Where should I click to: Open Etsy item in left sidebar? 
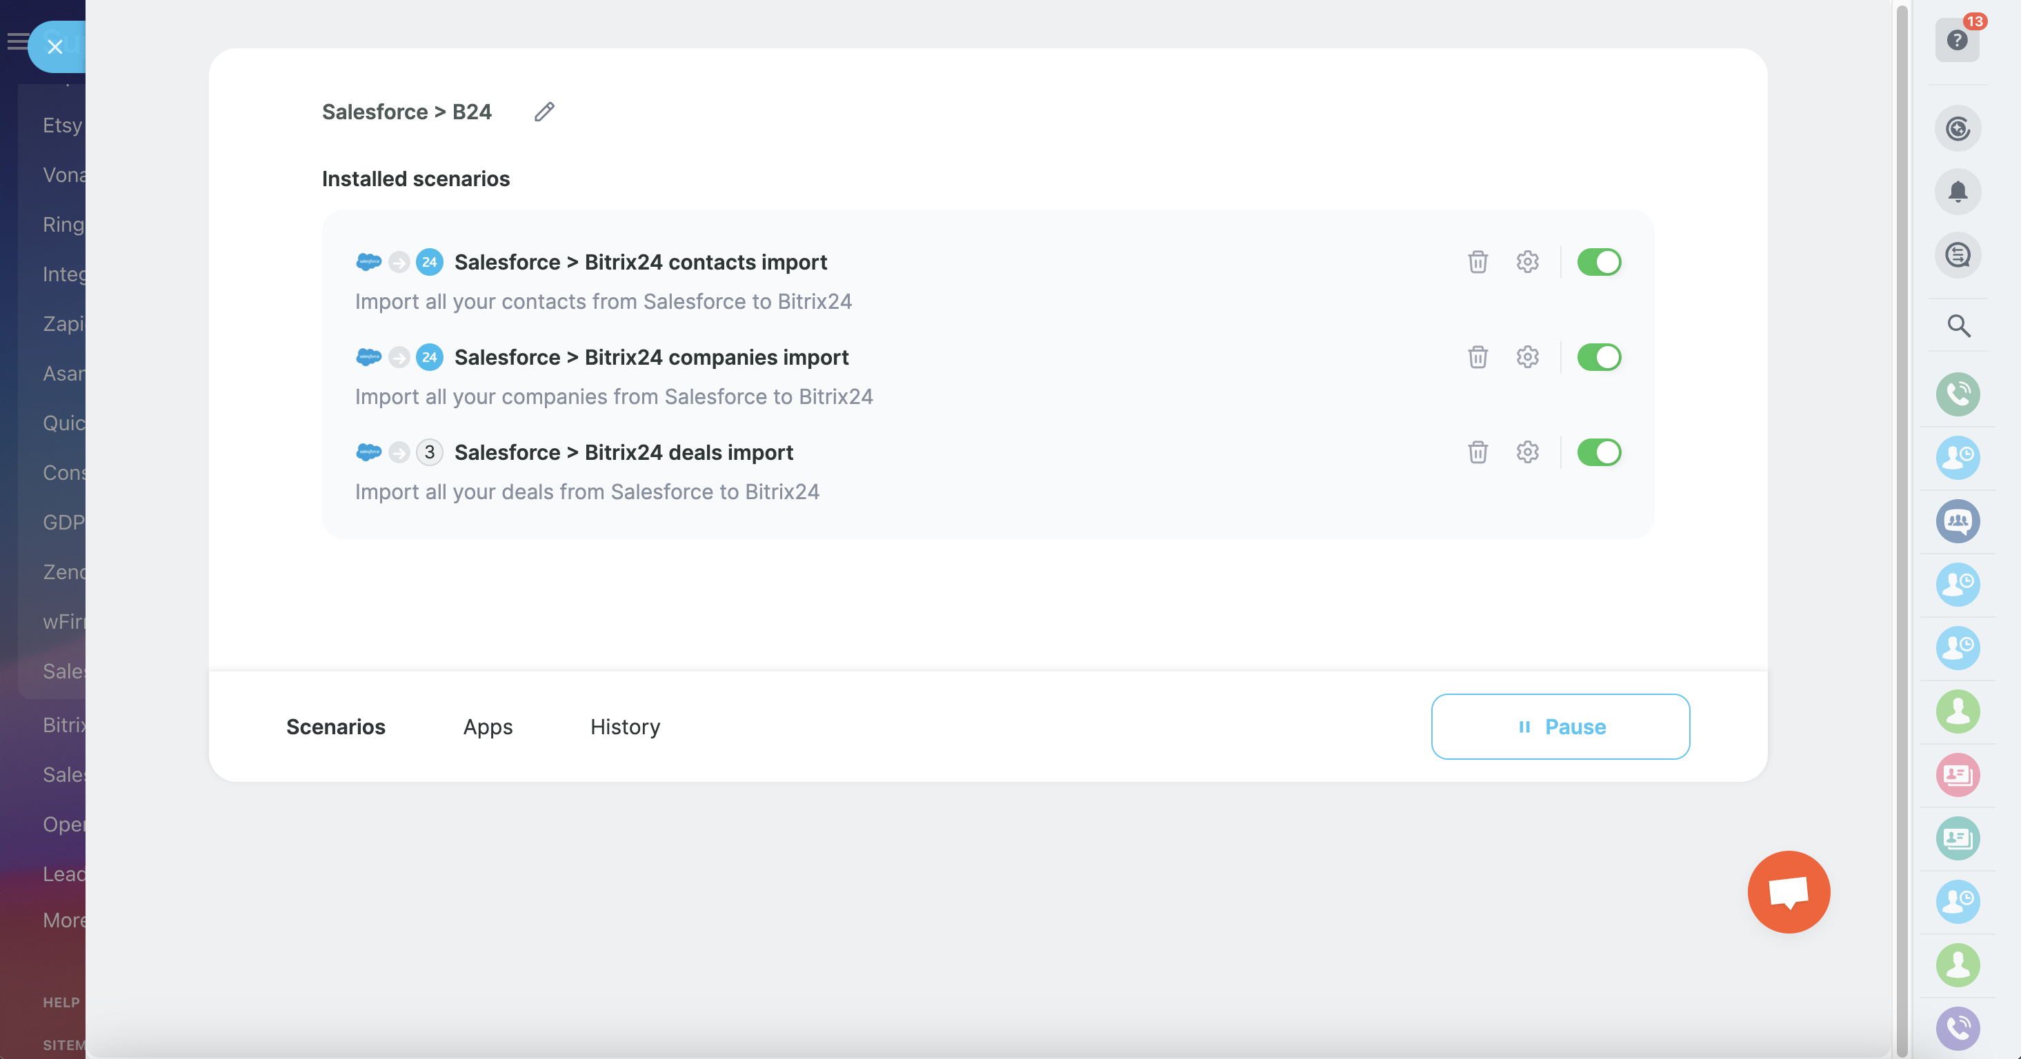(x=62, y=125)
